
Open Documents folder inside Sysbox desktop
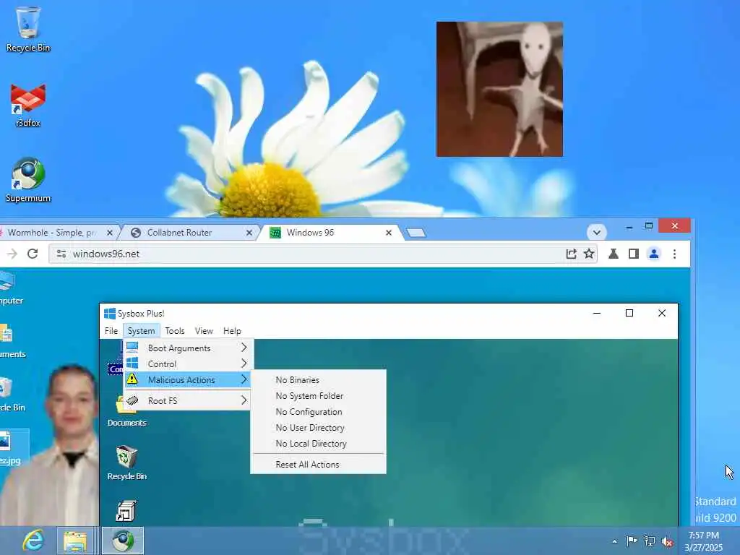click(126, 413)
